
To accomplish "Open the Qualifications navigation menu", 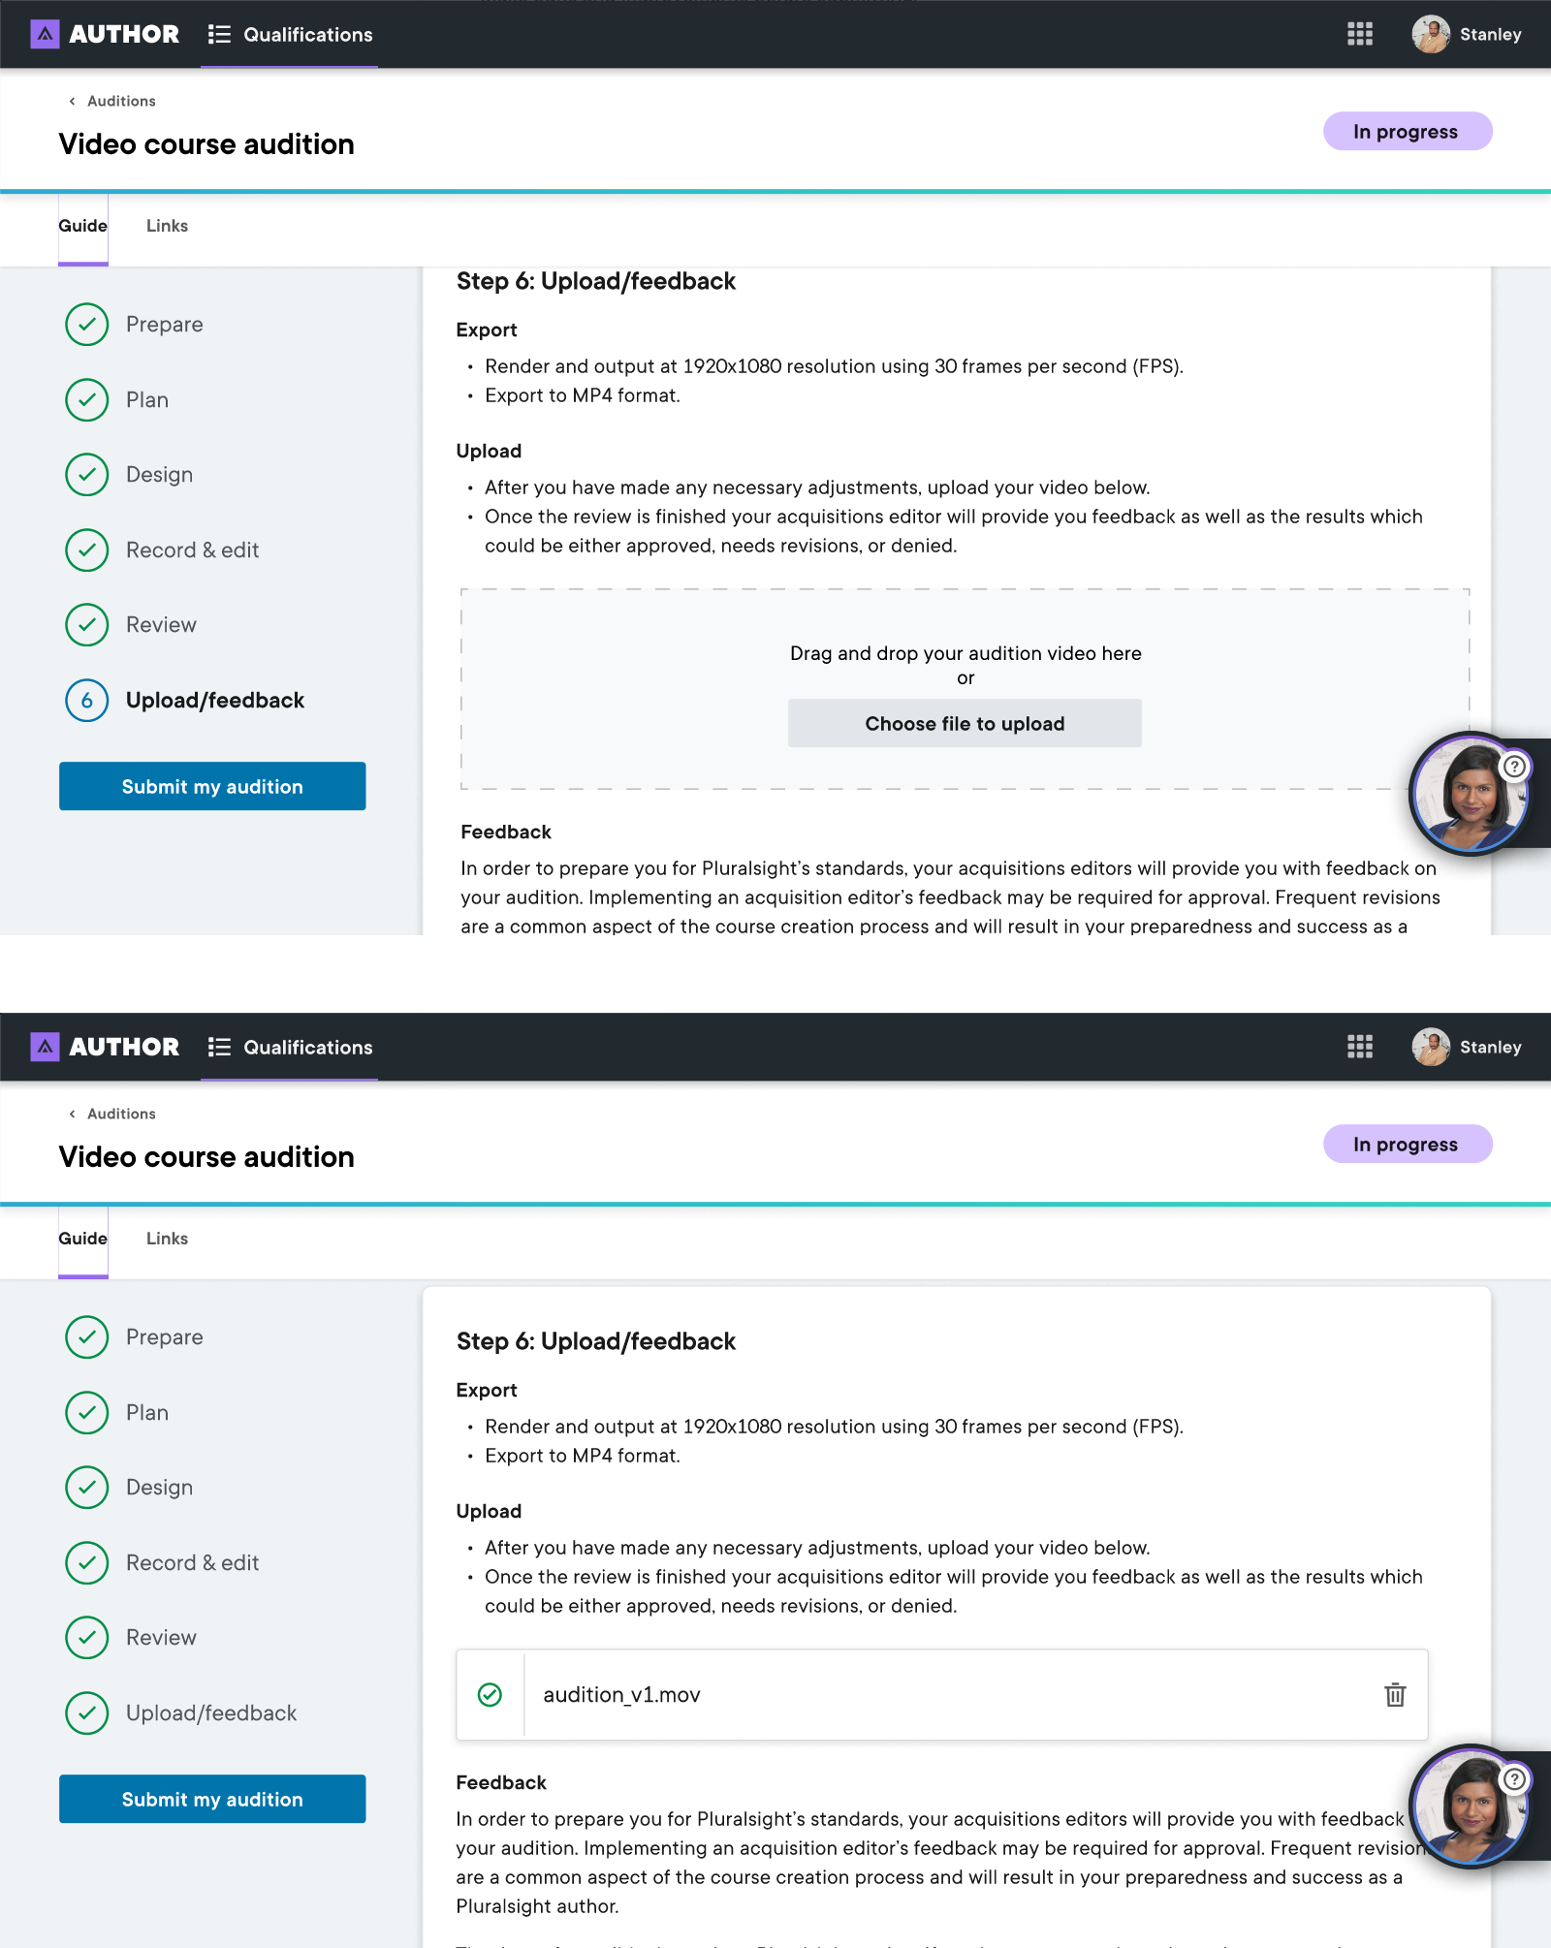I will (x=307, y=34).
